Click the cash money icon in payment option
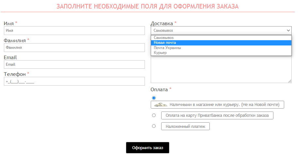Screen dimensions: 308x156 click(x=161, y=105)
